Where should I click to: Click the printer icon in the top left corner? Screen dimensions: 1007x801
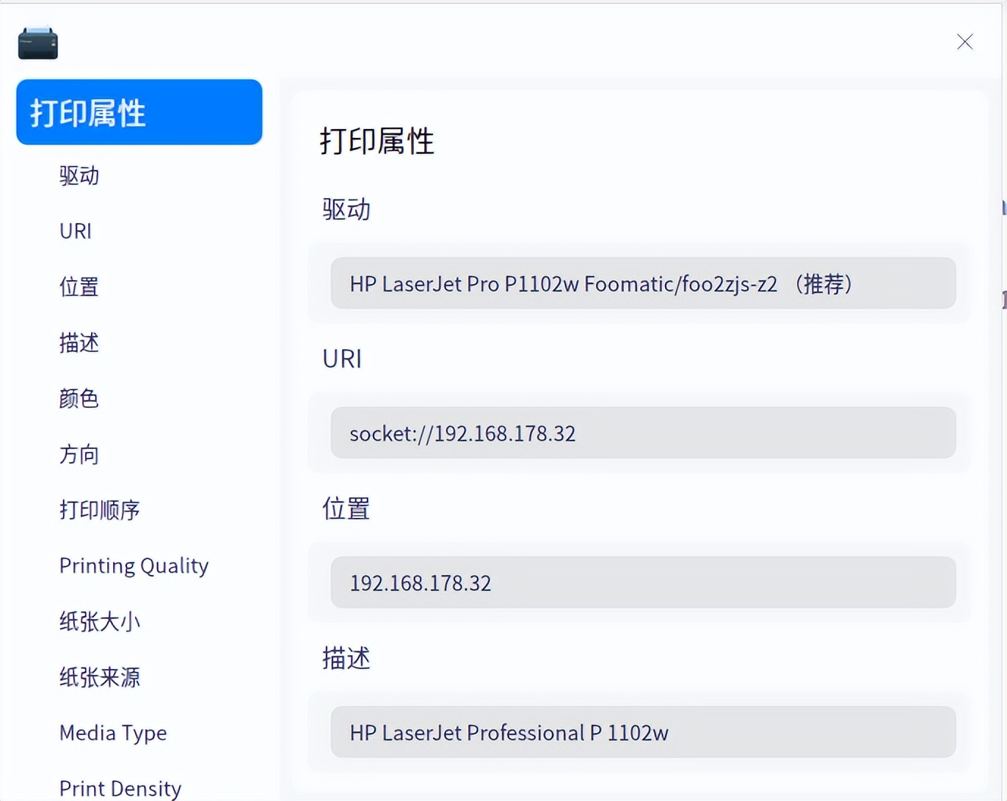click(x=37, y=42)
